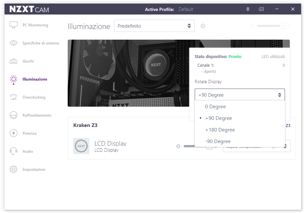304x213 pixels.
Task: Minimize the NZXT CAM window
Action: click(x=277, y=9)
